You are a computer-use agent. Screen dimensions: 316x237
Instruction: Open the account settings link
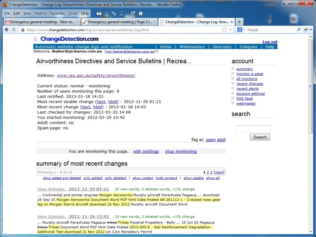tap(250, 94)
